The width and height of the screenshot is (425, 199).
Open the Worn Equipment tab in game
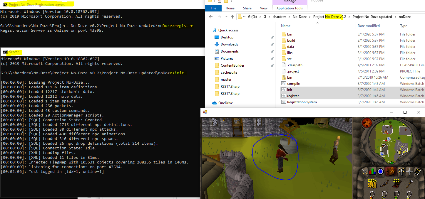point(401,171)
